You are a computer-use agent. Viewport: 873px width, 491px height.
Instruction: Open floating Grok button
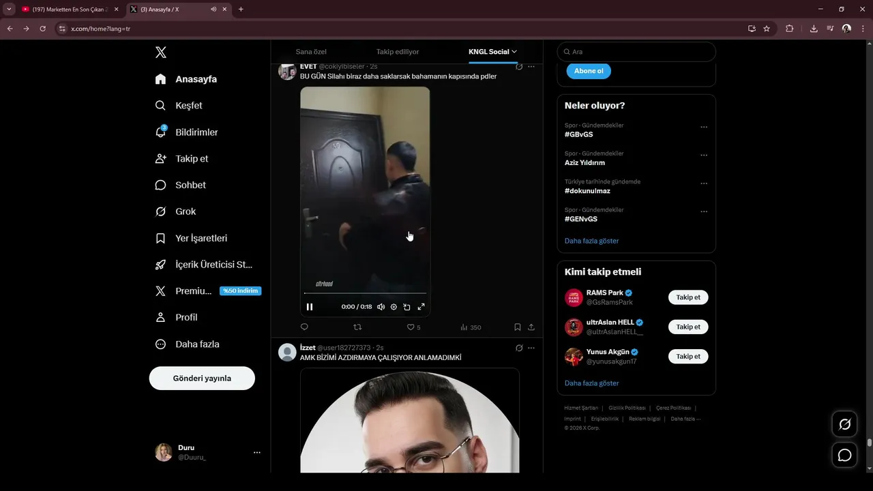[x=844, y=424]
